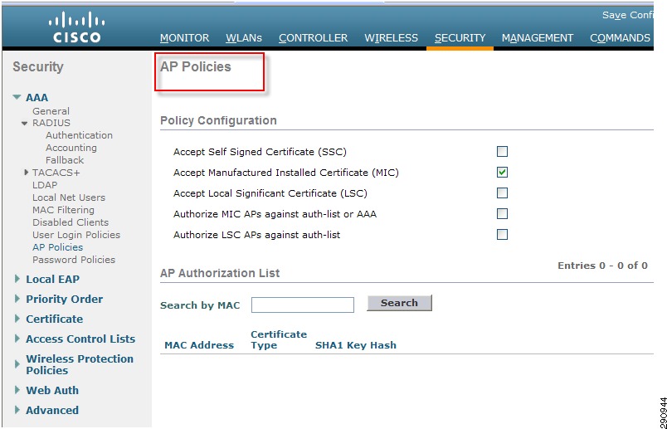Open the Password Policies page
This screenshot has width=667, height=429.
pyautogui.click(x=74, y=260)
